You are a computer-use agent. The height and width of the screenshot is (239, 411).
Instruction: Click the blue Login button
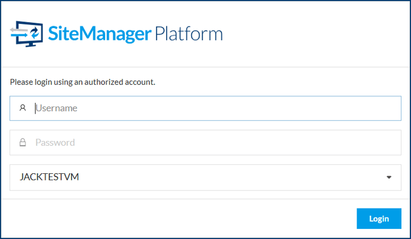click(x=379, y=219)
